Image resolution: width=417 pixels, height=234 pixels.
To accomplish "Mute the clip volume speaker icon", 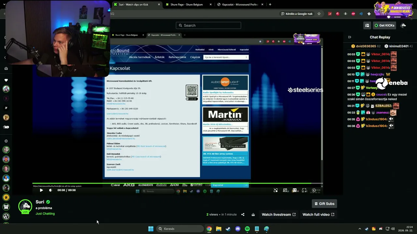I will click(x=50, y=190).
